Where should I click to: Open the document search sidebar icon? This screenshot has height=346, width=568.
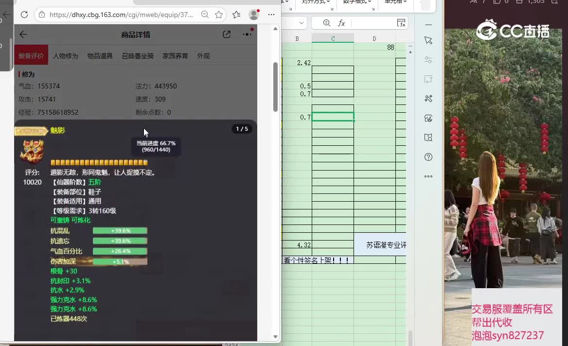click(x=428, y=138)
